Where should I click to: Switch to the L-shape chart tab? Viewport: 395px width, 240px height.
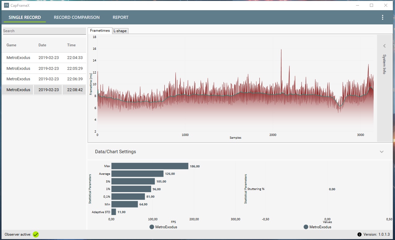120,31
